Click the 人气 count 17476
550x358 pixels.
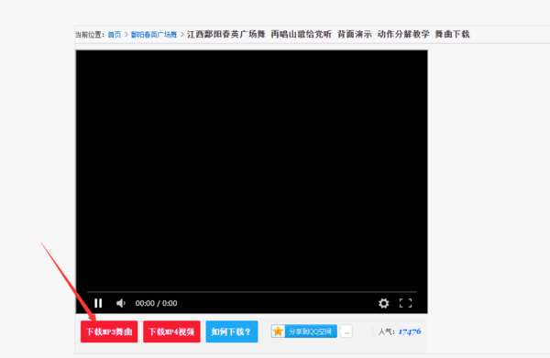pos(410,331)
